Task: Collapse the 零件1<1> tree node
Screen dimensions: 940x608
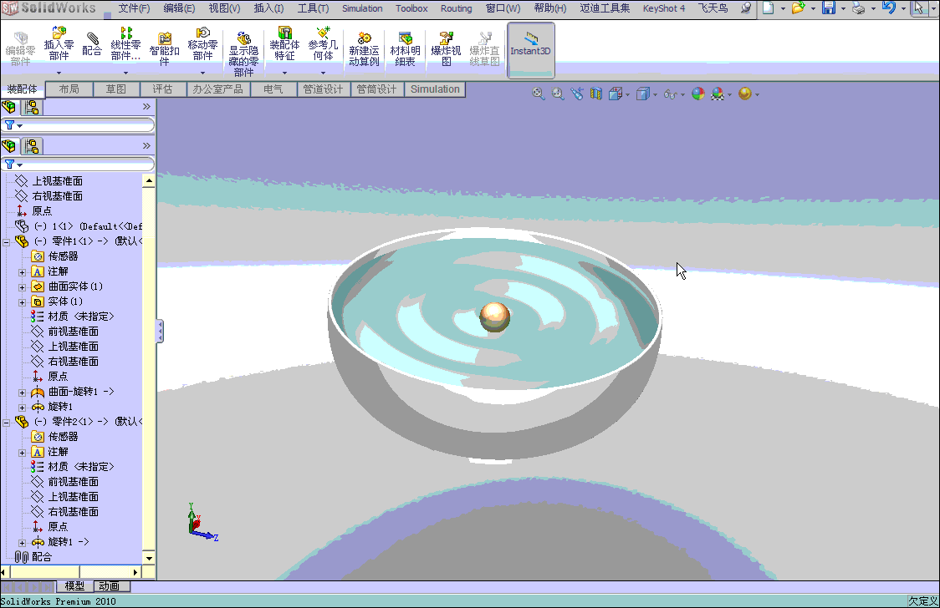Action: [x=6, y=241]
